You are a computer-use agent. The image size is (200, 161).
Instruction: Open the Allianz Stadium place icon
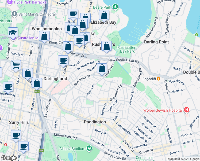click(89, 148)
